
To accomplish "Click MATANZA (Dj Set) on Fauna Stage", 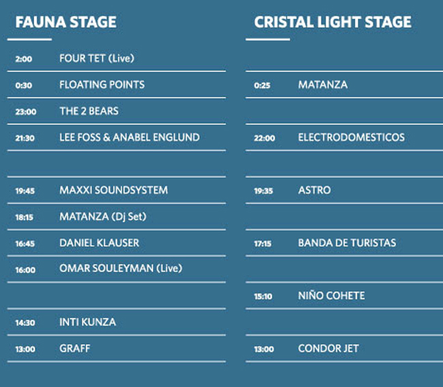I will (x=103, y=216).
